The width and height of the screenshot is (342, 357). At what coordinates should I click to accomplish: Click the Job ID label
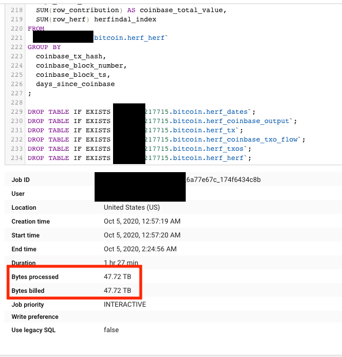(21, 180)
